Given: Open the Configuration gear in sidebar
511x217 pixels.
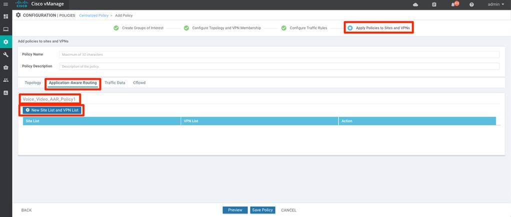Looking at the screenshot, I should point(5,41).
